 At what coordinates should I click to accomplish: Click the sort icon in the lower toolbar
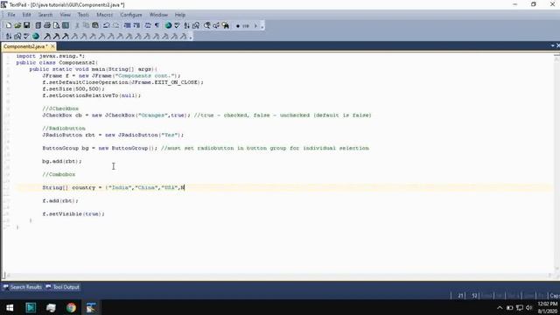pos(9,36)
